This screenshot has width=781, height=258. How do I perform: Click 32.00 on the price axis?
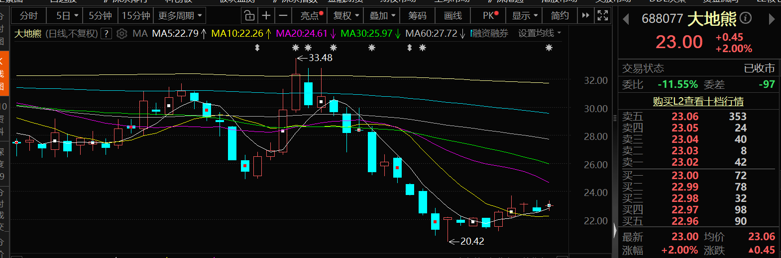pos(595,80)
